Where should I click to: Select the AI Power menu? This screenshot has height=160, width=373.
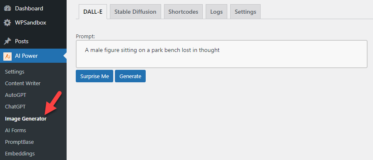pos(33,56)
